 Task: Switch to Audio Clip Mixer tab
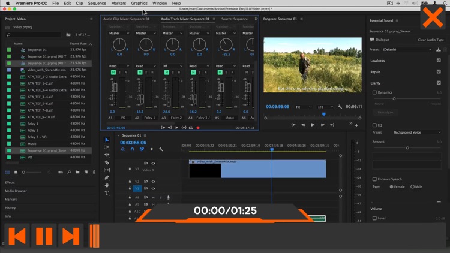click(x=126, y=19)
